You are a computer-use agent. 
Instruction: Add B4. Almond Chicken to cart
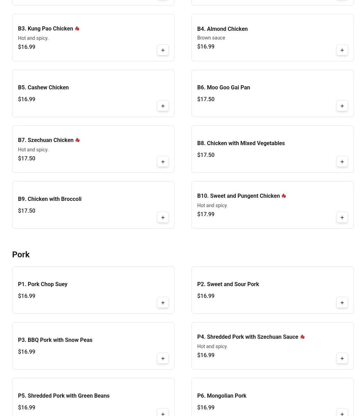342,50
